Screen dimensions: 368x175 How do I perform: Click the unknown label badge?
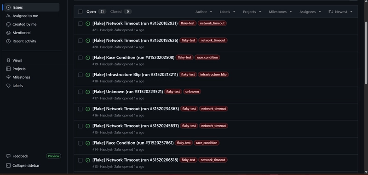(192, 92)
